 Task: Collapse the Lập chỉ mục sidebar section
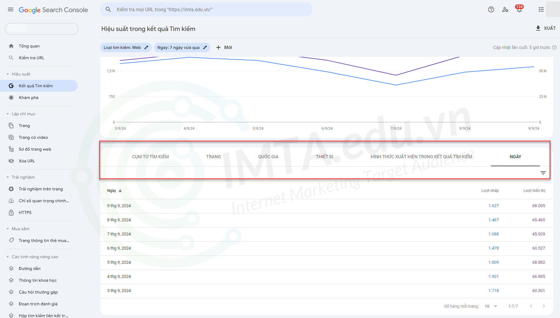pos(8,114)
